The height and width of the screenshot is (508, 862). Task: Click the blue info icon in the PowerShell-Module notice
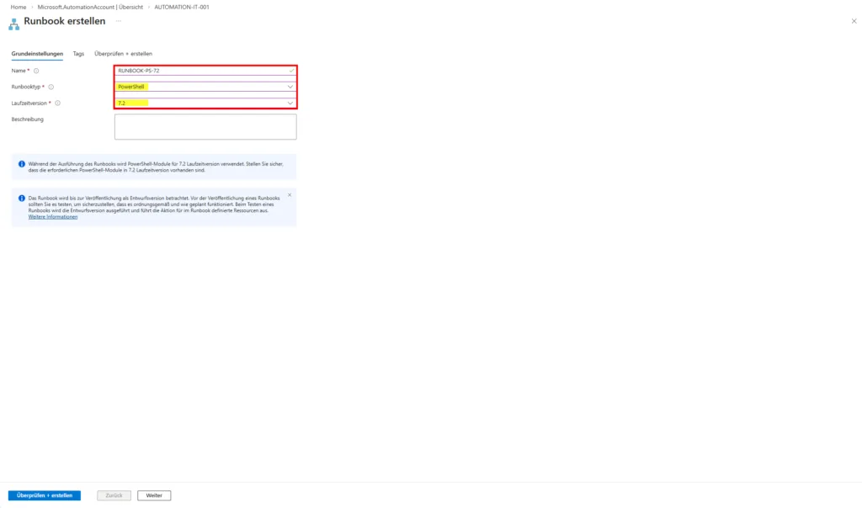(x=22, y=164)
